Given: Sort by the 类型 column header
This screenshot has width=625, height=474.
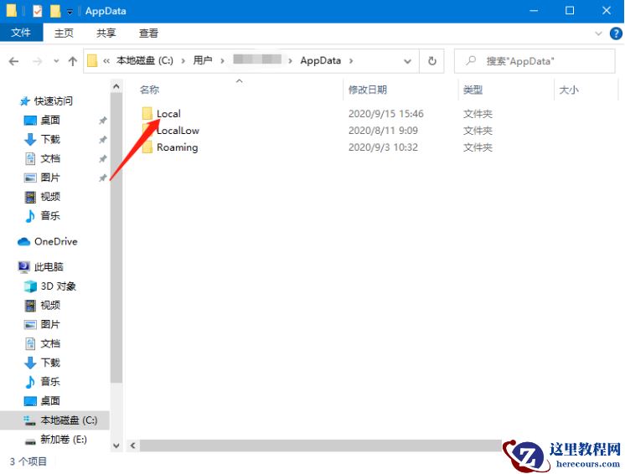Looking at the screenshot, I should 473,90.
